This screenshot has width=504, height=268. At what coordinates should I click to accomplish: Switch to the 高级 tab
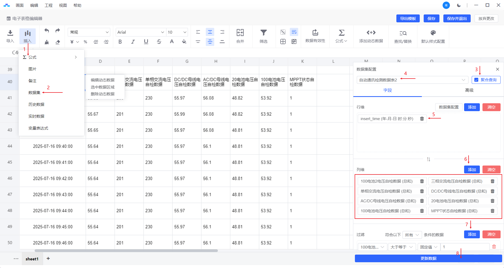pos(469,90)
